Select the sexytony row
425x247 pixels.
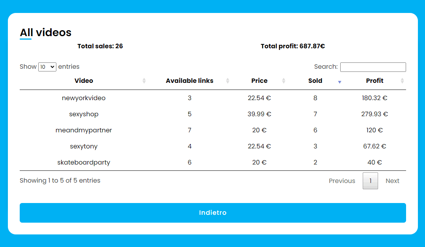click(213, 146)
